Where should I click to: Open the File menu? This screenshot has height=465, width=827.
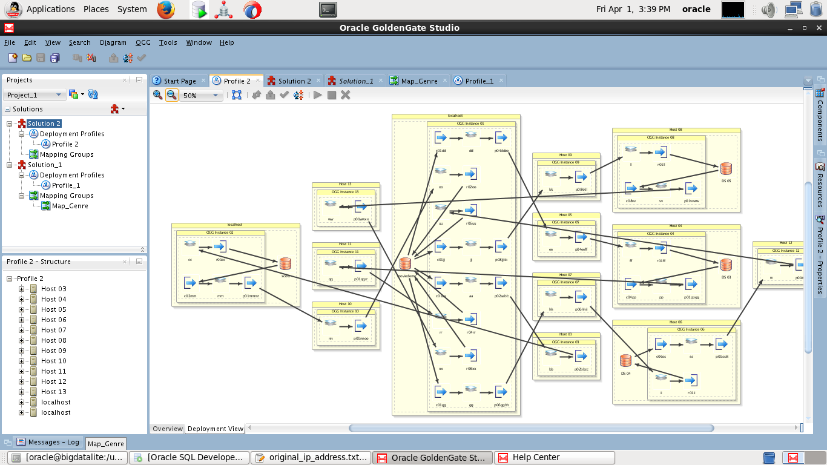(x=10, y=42)
